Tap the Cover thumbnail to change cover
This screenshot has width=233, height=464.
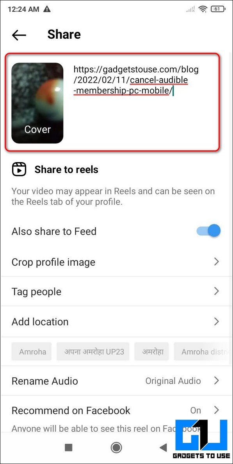click(37, 103)
